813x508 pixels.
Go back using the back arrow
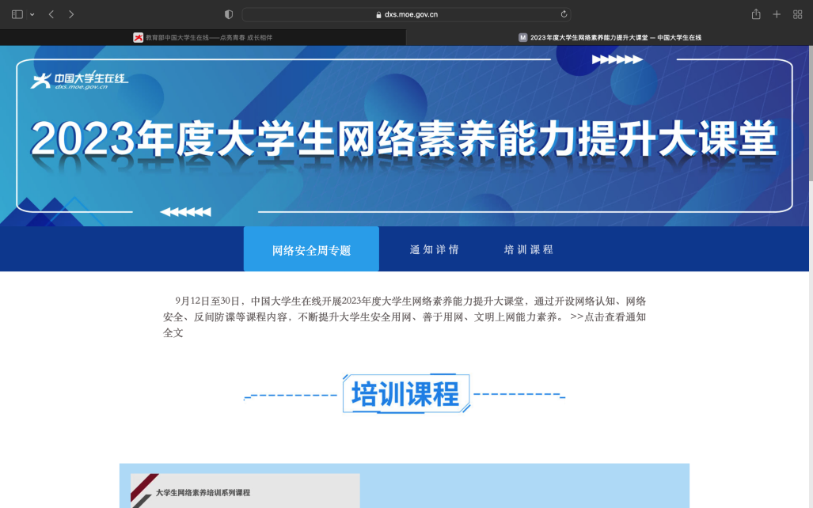(x=51, y=14)
